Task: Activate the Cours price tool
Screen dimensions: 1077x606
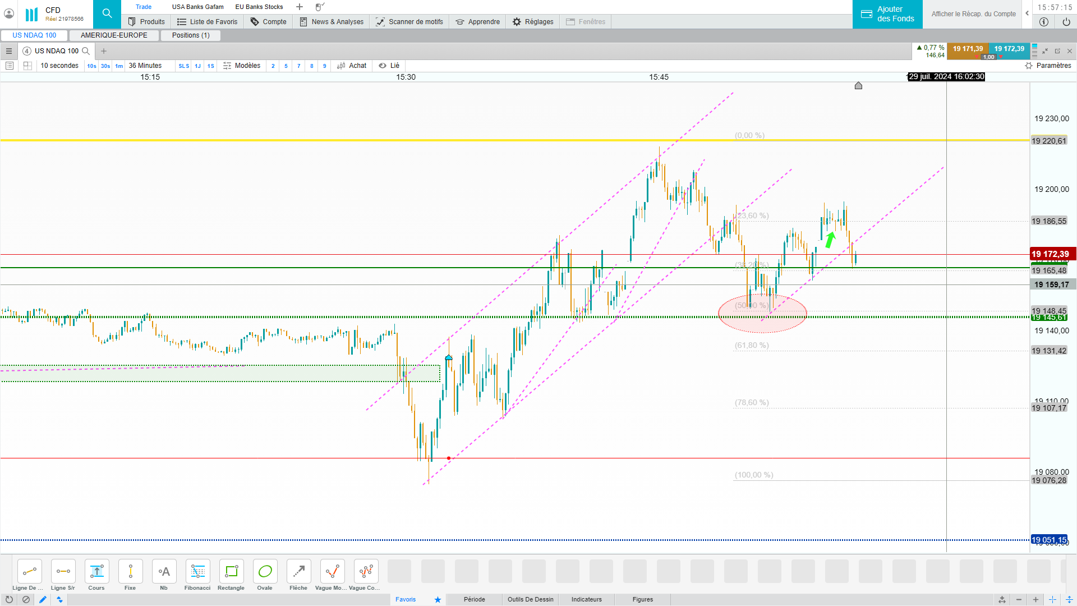Action: [96, 572]
